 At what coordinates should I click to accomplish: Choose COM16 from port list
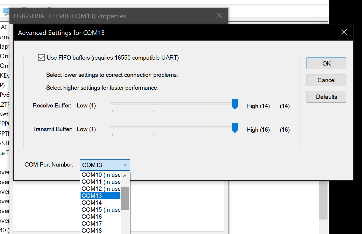click(x=100, y=217)
